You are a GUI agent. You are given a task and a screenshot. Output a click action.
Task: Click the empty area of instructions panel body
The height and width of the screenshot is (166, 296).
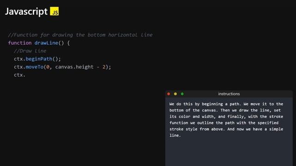tap(229, 153)
